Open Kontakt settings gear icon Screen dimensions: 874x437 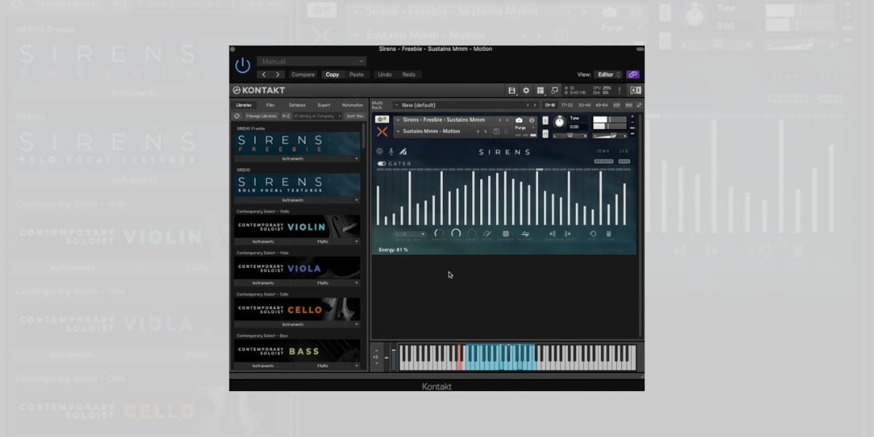point(526,90)
